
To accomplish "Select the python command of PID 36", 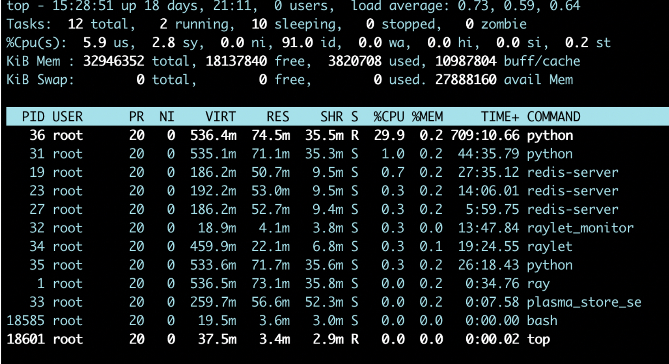I will tap(550, 136).
